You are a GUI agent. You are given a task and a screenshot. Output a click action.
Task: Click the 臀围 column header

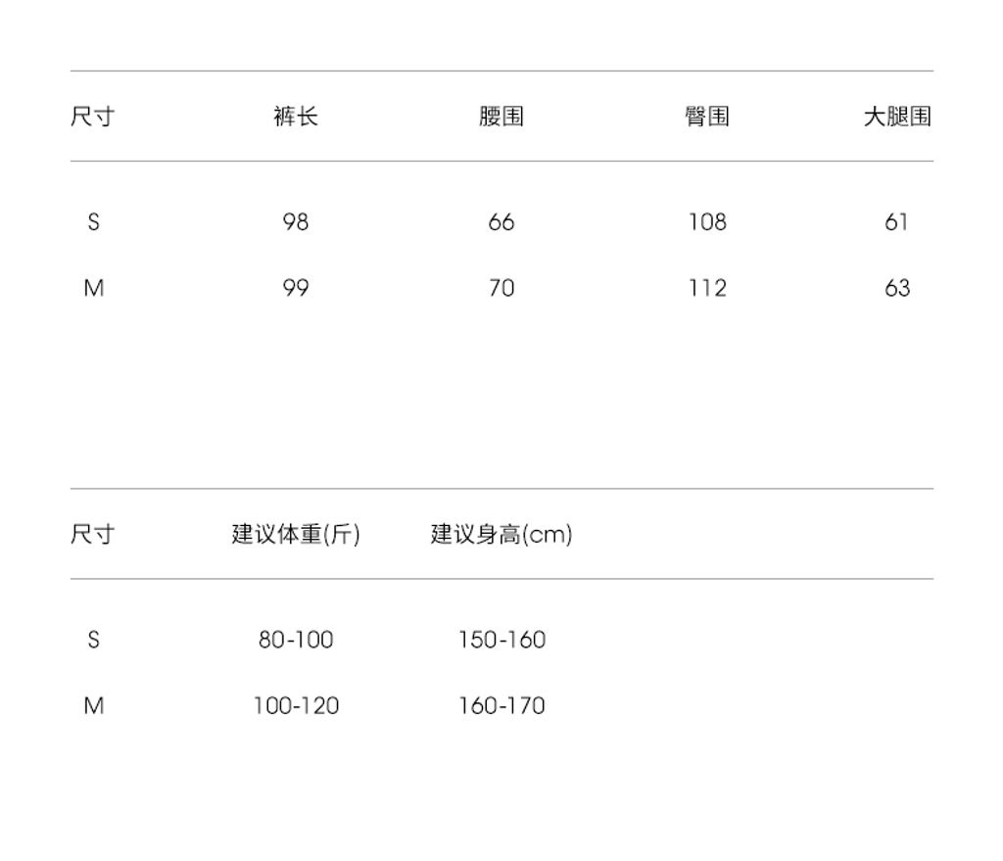click(707, 117)
